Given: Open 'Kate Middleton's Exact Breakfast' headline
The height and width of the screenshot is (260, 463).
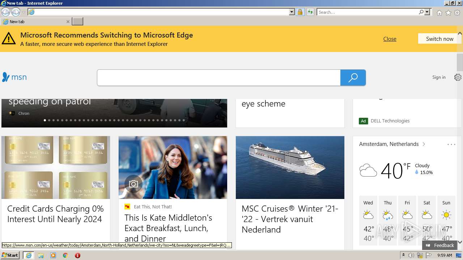Looking at the screenshot, I should coord(168,228).
